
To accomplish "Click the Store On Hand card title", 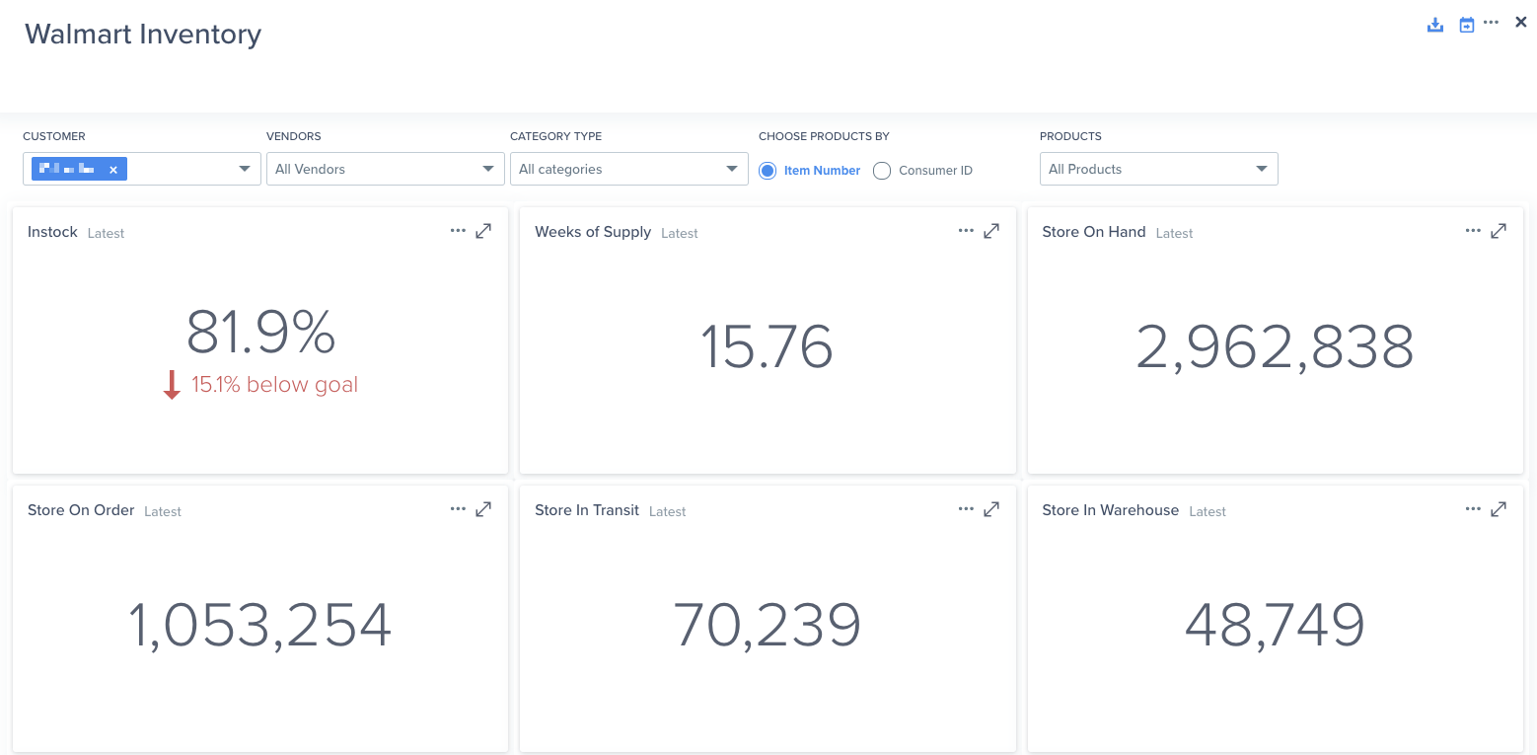I will [x=1094, y=232].
